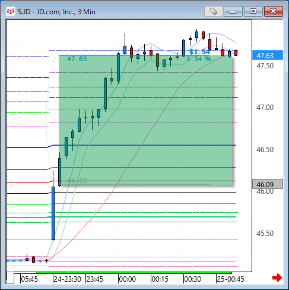Maximize the JD.com chart window
The height and width of the screenshot is (290, 289).
[253, 11]
